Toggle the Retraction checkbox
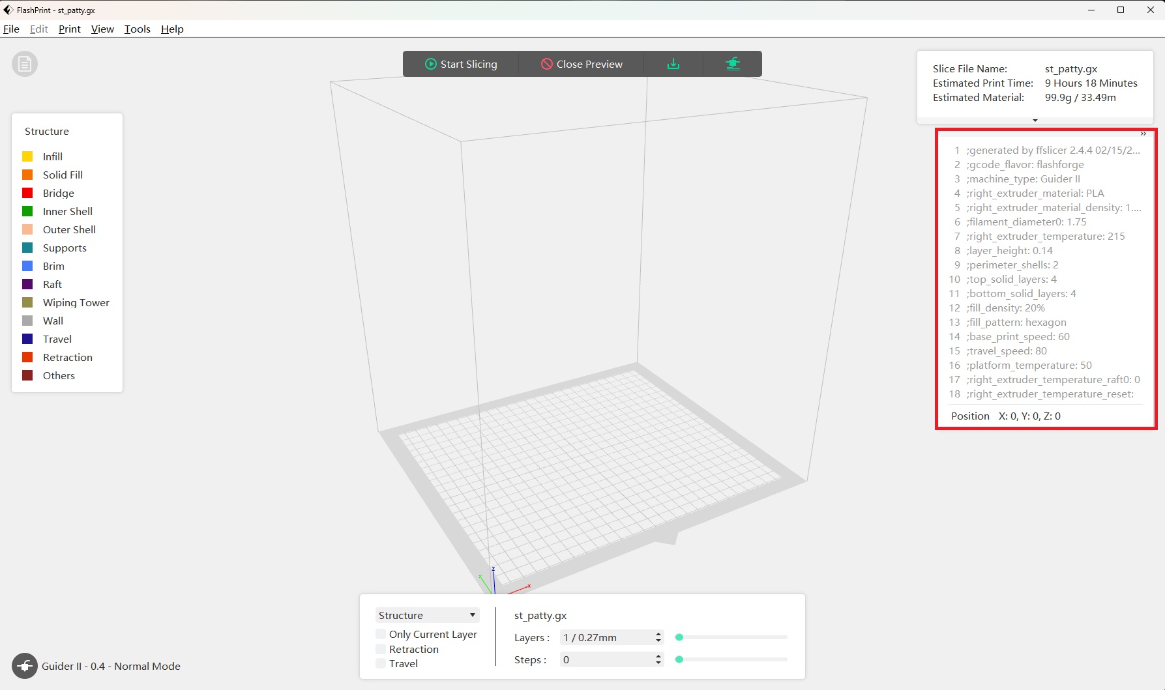The height and width of the screenshot is (690, 1165). tap(381, 649)
